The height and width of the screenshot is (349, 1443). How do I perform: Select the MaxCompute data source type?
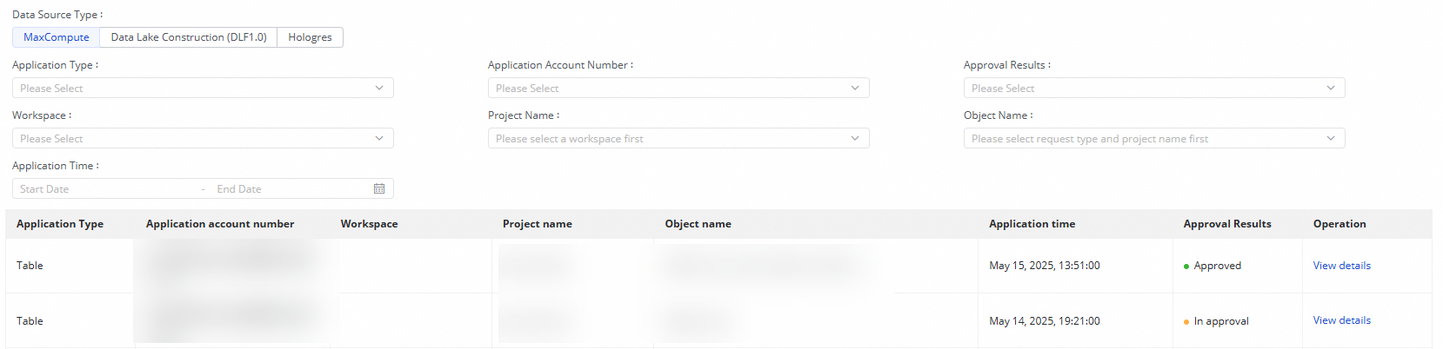[x=57, y=37]
